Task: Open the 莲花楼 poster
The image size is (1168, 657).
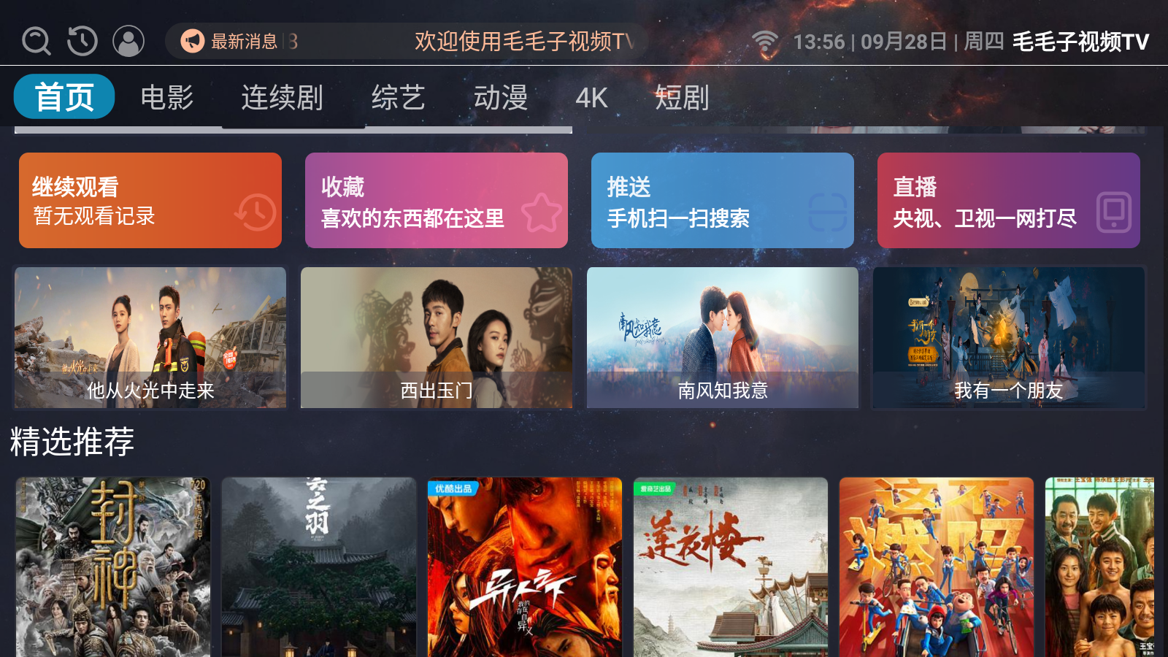Action: click(731, 567)
